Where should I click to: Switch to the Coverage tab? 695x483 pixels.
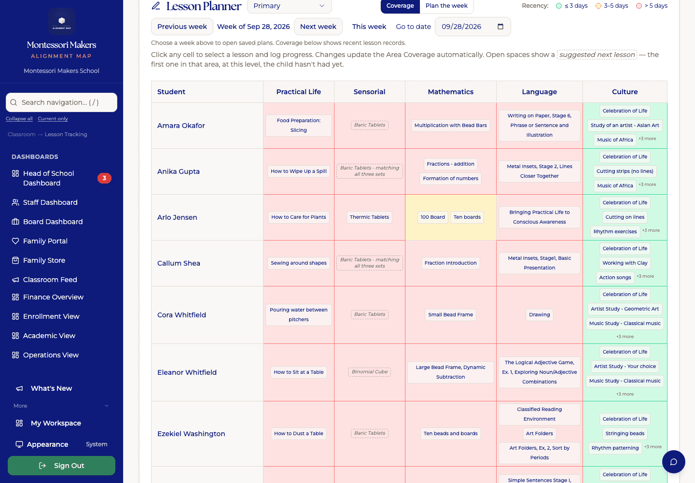400,6
